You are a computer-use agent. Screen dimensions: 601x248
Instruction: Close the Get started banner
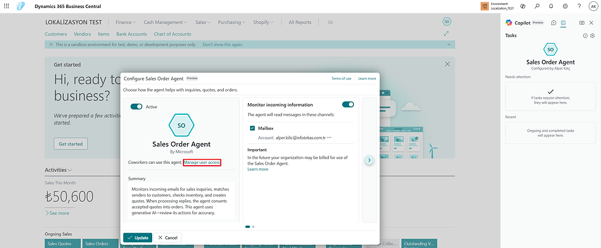click(x=447, y=64)
